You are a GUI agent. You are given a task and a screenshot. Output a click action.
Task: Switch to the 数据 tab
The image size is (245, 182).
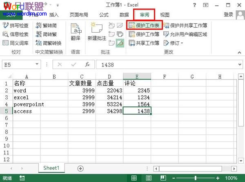point(124,15)
